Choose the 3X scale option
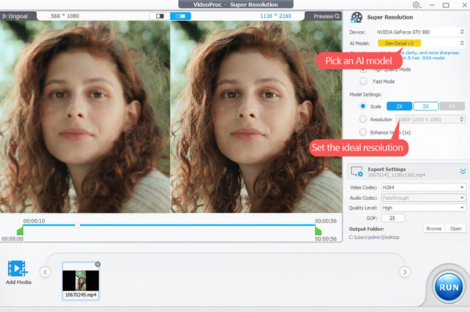 [425, 106]
